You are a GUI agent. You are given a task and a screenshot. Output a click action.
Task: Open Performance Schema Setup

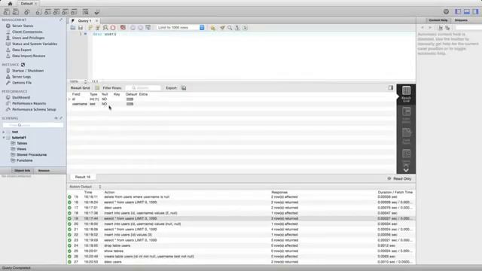[x=34, y=109]
